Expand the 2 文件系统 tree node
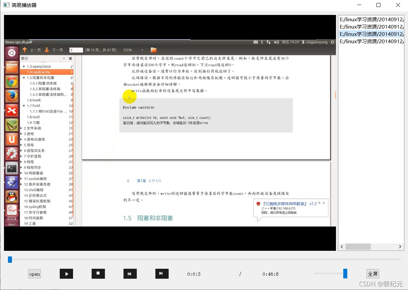Viewport: 408px width, 290px height. [21, 128]
